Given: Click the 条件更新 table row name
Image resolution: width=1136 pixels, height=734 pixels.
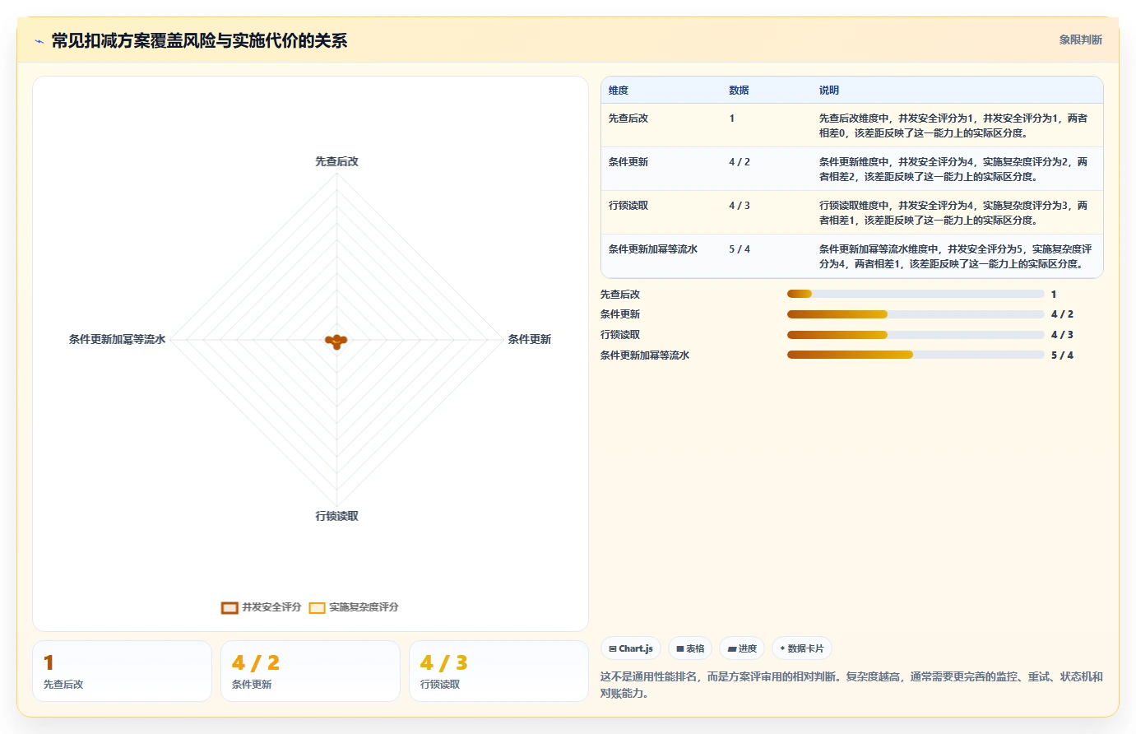Looking at the screenshot, I should tap(628, 162).
